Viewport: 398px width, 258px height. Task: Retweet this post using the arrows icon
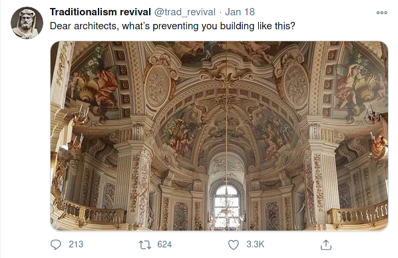(x=145, y=245)
